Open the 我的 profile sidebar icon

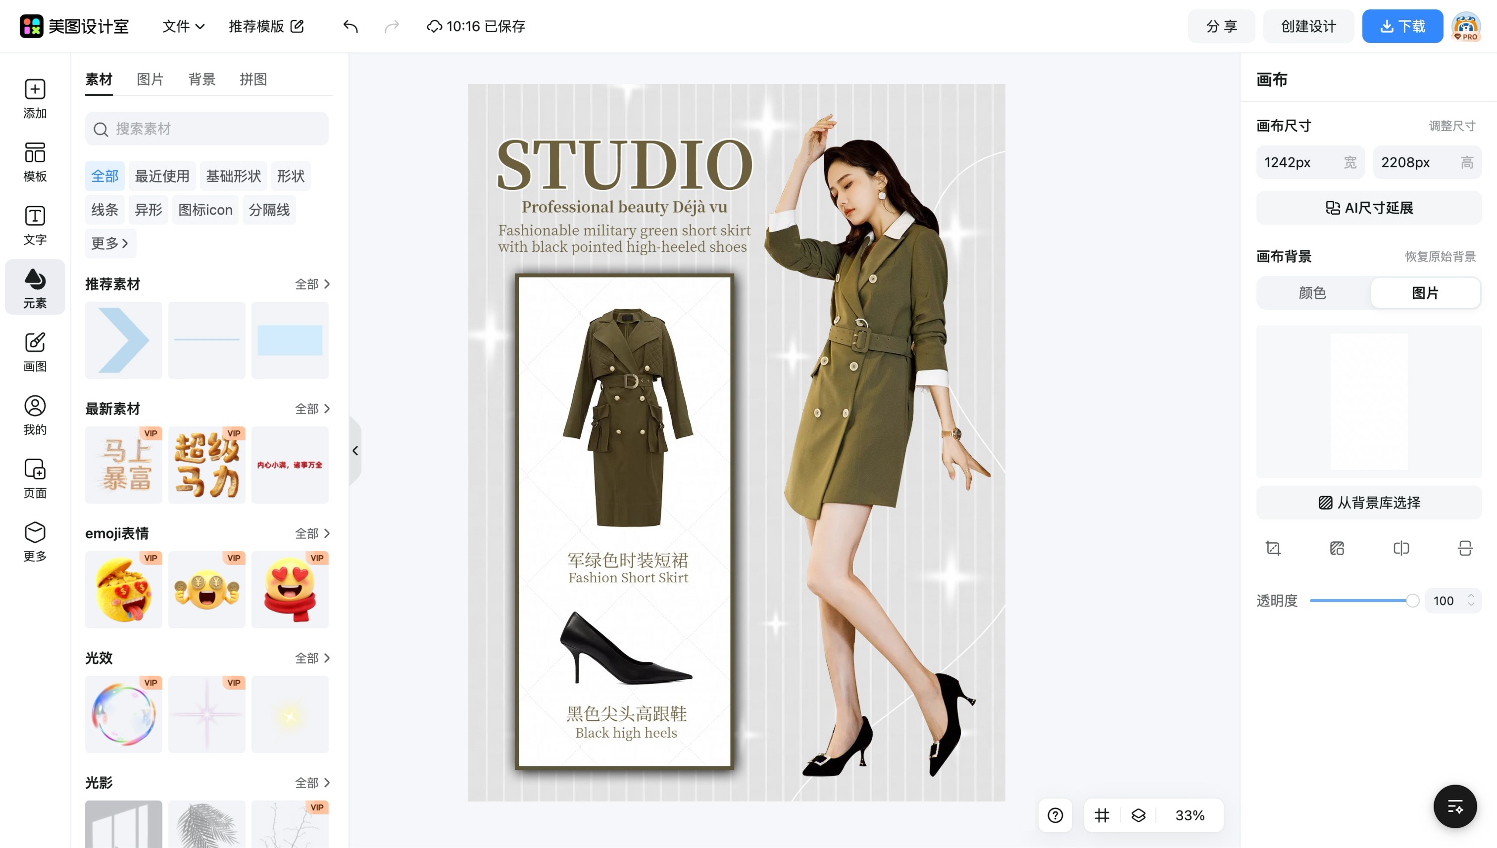tap(35, 415)
